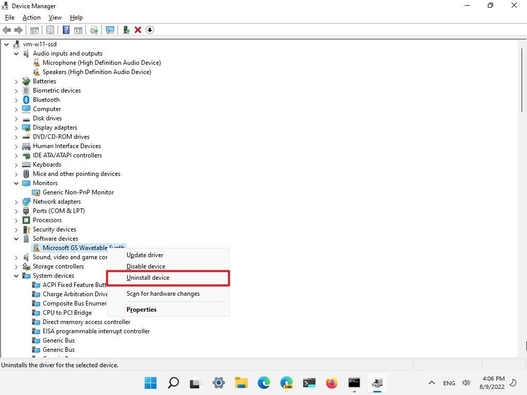Image resolution: width=527 pixels, height=395 pixels.
Task: Open File Explorer from the taskbar
Action: coord(241,383)
